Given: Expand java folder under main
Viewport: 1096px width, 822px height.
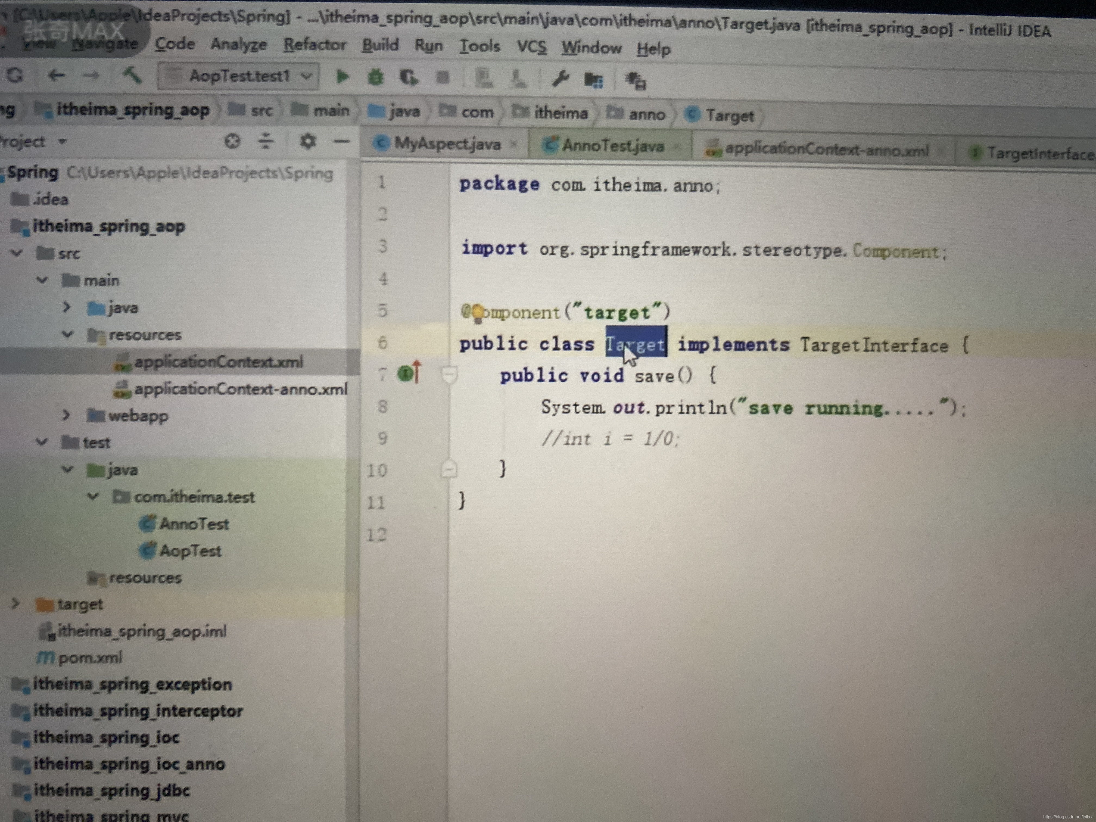Looking at the screenshot, I should point(66,307).
